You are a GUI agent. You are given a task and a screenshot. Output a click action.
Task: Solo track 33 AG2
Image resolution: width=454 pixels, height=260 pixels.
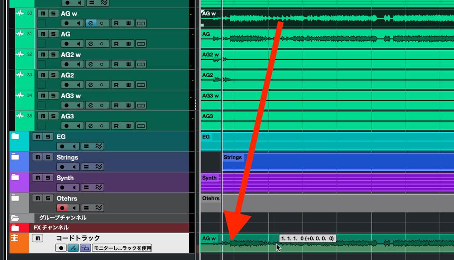53,75
